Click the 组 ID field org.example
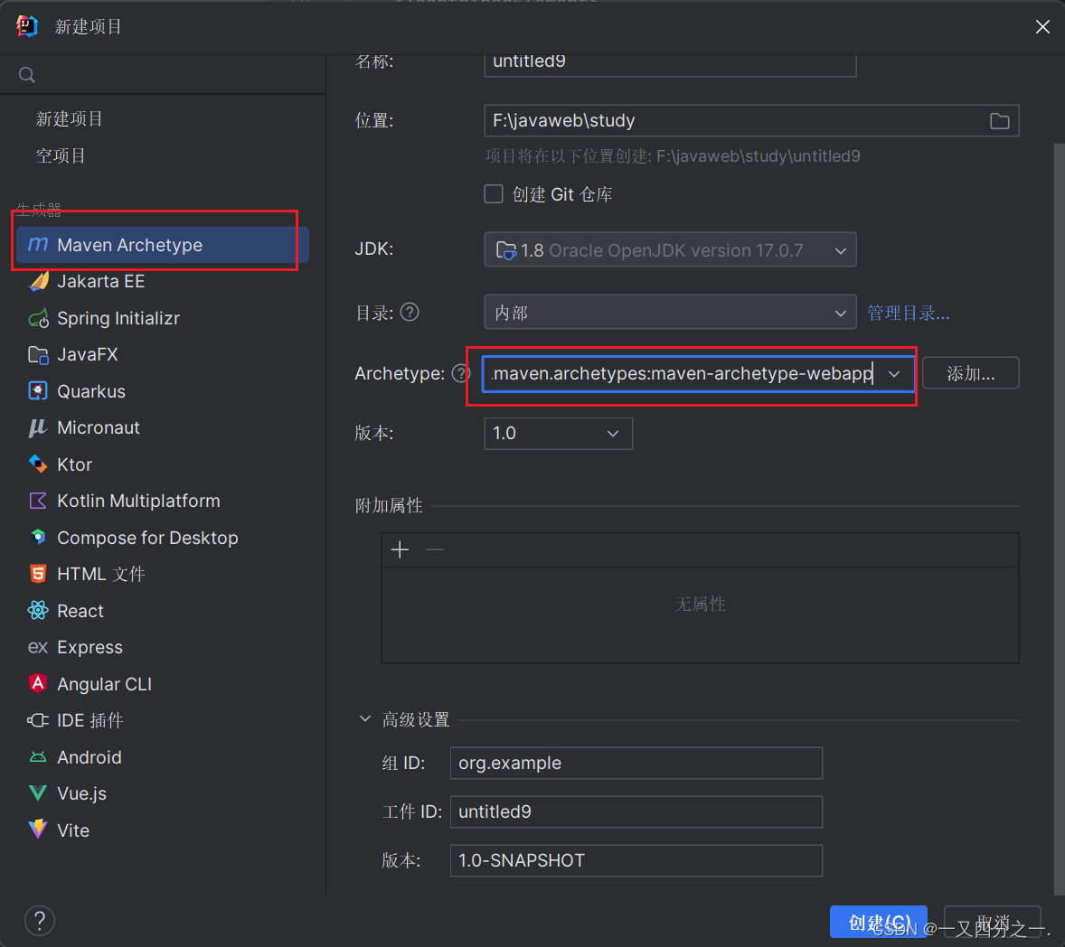 click(x=636, y=763)
